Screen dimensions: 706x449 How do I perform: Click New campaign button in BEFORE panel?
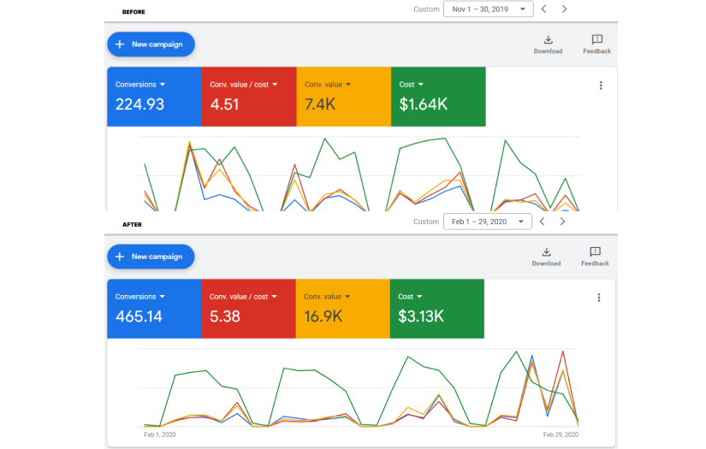151,44
